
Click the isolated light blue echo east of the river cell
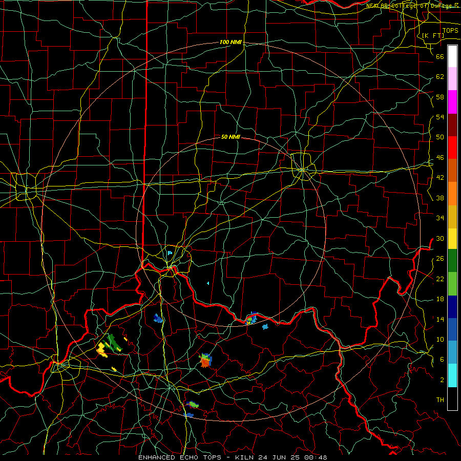pyautogui.click(x=265, y=327)
